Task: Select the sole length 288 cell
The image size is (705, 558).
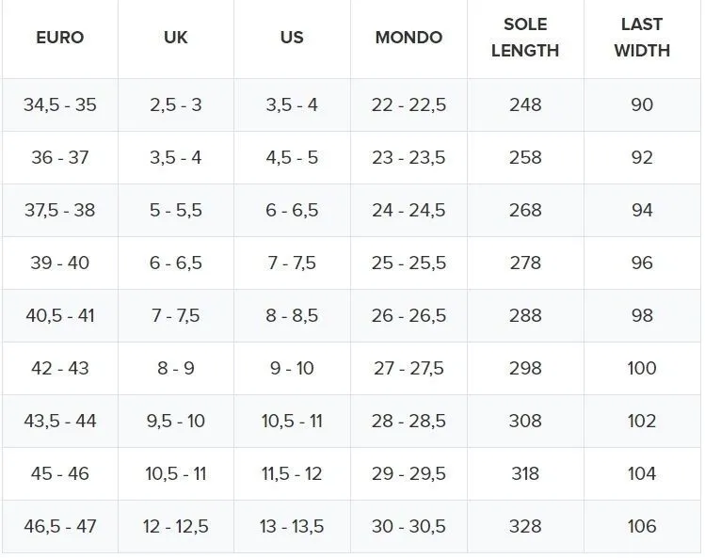Action: point(525,315)
